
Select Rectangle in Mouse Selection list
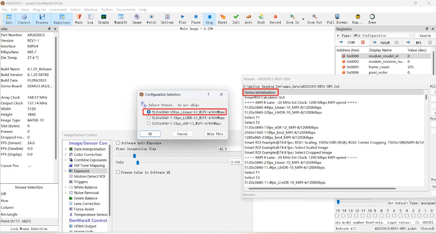[x=29, y=214]
